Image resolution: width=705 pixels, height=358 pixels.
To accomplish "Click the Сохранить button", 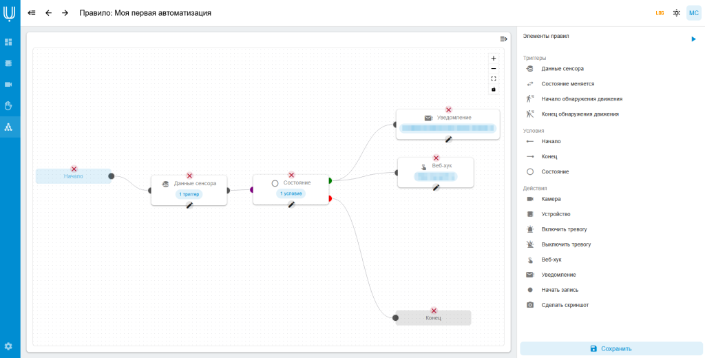I will (611, 348).
